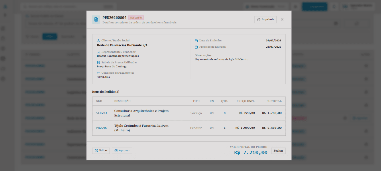This screenshot has width=381, height=171.
Task: Select Beatriz Santana Representações text
Action: click(x=118, y=56)
